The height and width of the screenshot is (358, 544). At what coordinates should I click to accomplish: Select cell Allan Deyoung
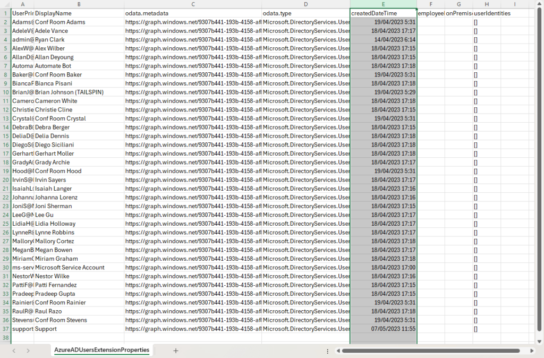pos(79,57)
